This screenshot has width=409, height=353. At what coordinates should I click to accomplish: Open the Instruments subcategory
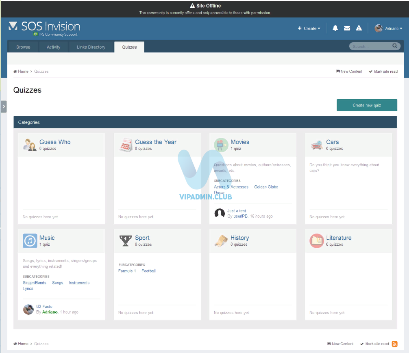[x=79, y=283]
